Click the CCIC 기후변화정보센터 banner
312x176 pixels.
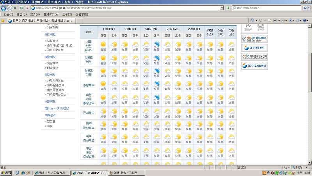pyautogui.click(x=254, y=56)
